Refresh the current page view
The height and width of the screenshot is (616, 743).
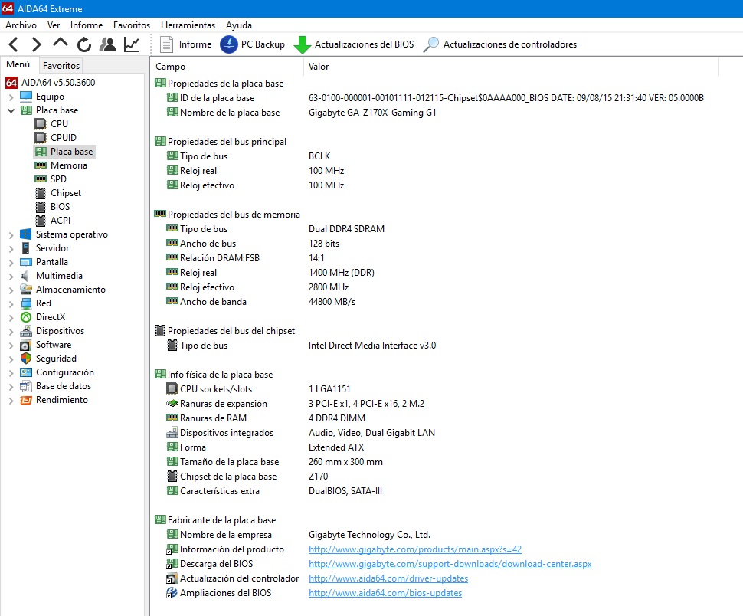[x=84, y=44]
